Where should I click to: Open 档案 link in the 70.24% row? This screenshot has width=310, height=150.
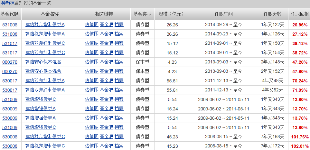pyautogui.click(x=119, y=80)
